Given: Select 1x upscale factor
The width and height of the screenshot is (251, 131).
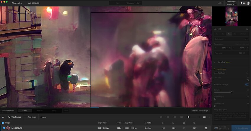Looking at the screenshot, I should [217, 34].
